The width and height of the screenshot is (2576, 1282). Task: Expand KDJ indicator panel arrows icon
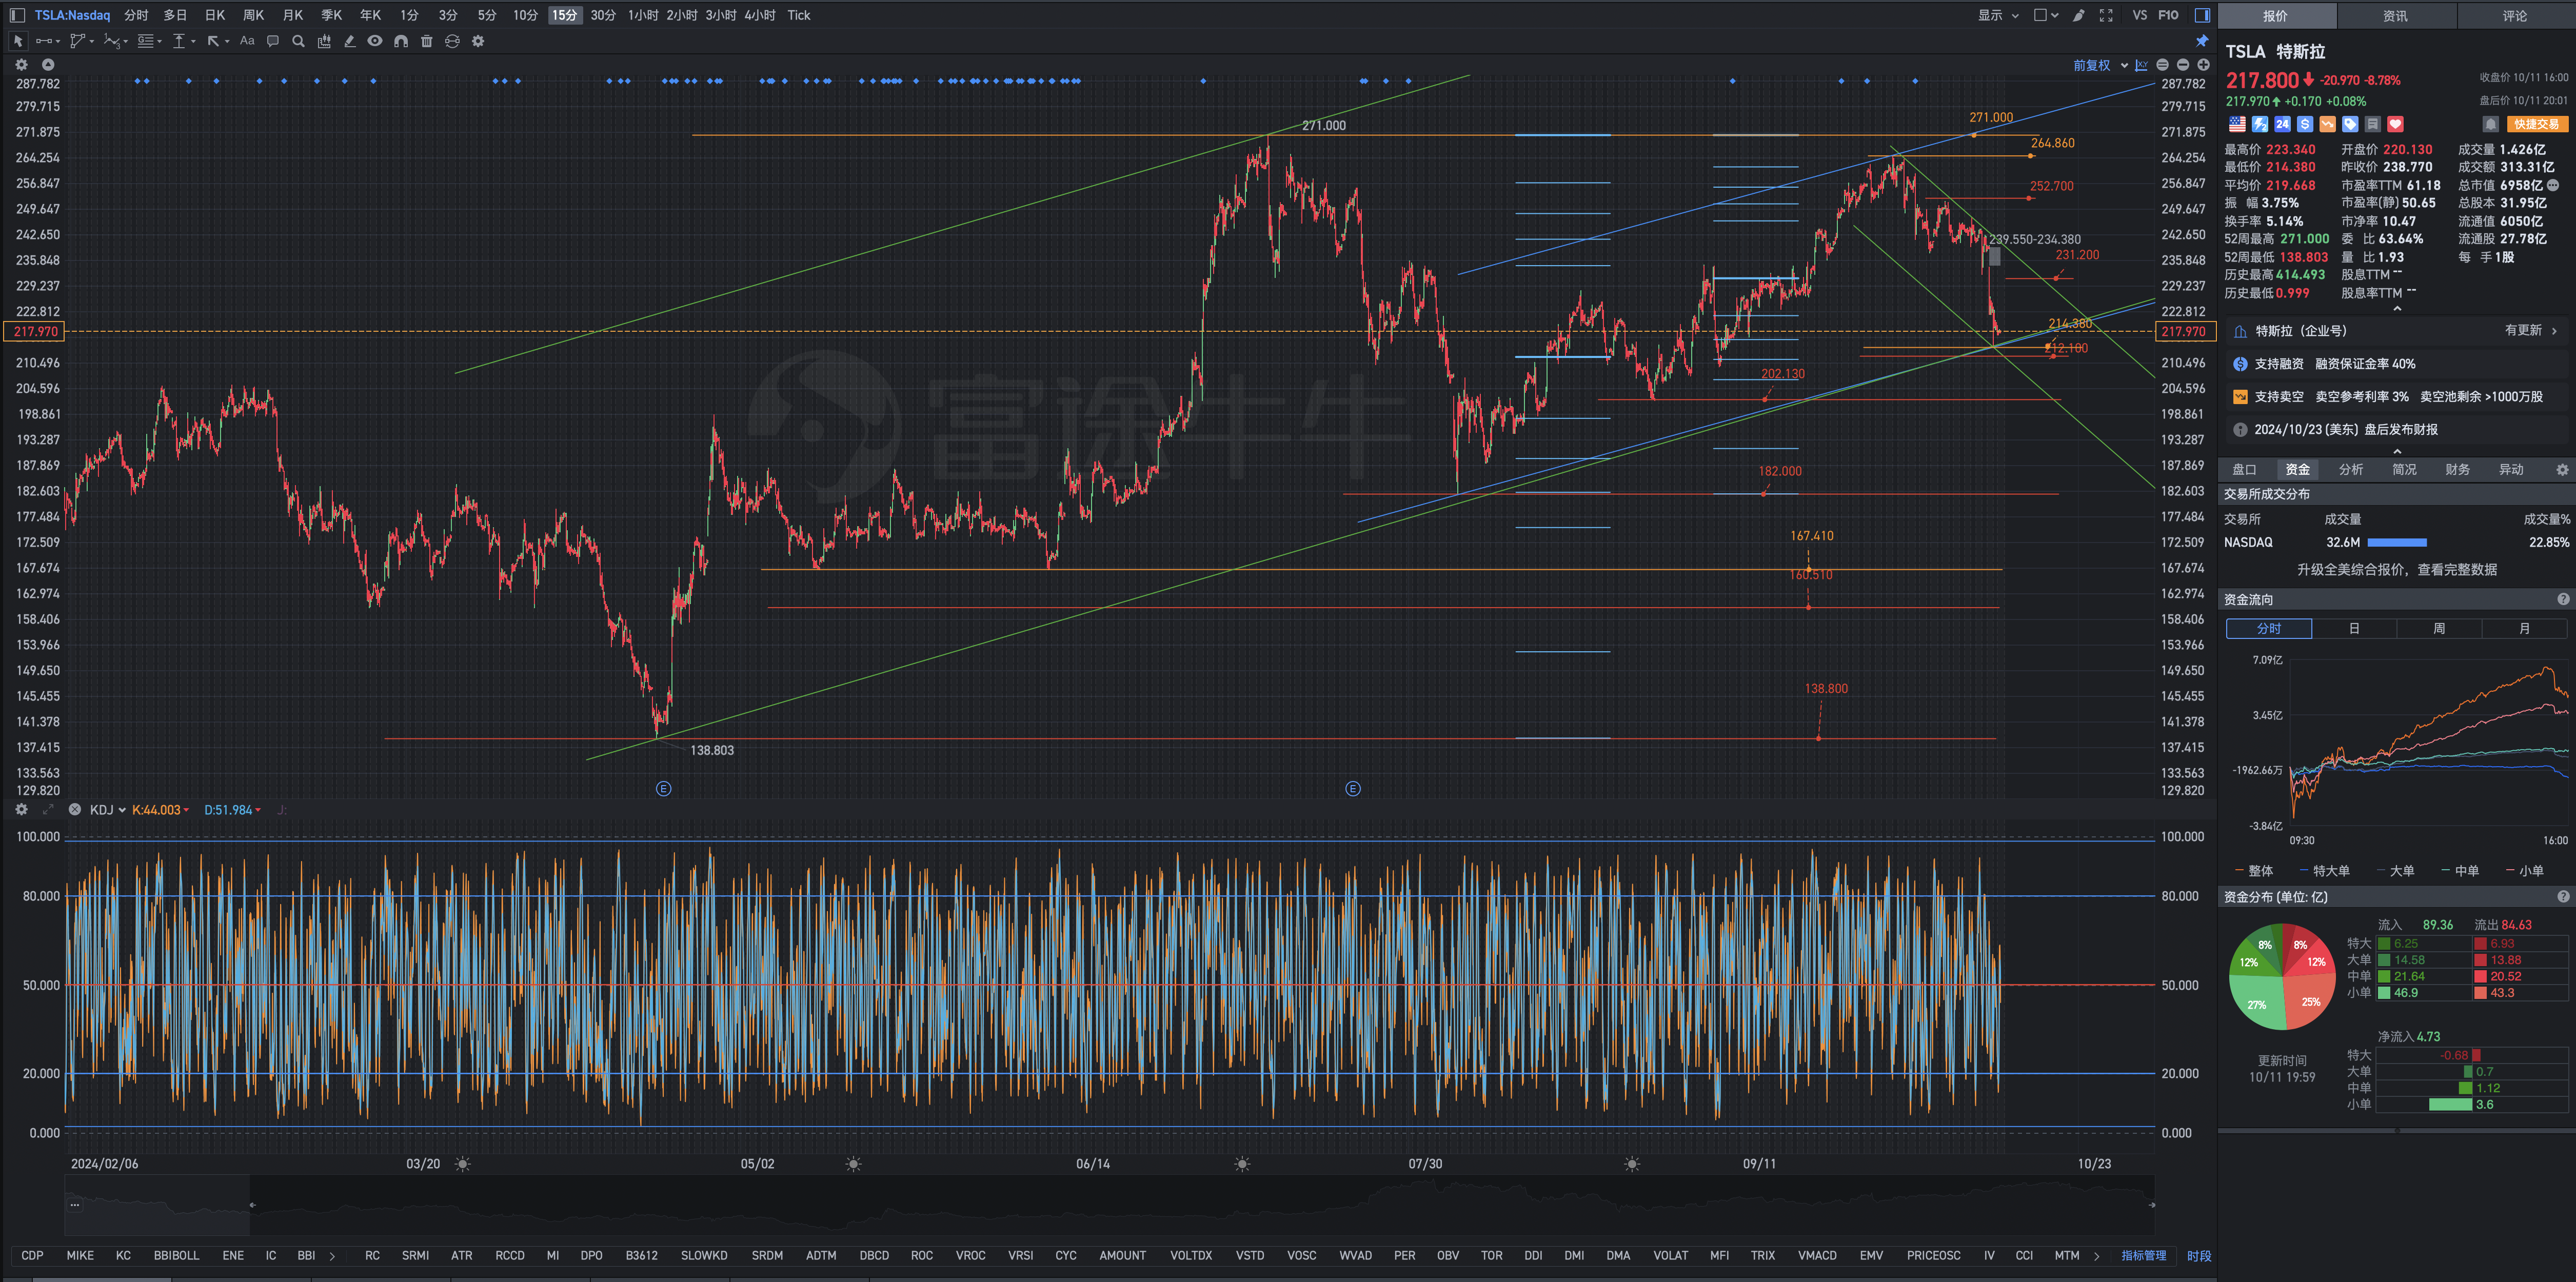[x=47, y=809]
